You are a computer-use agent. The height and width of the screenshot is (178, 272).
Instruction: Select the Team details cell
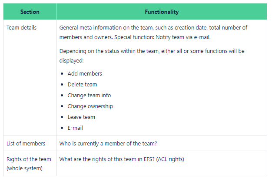tap(30, 77)
